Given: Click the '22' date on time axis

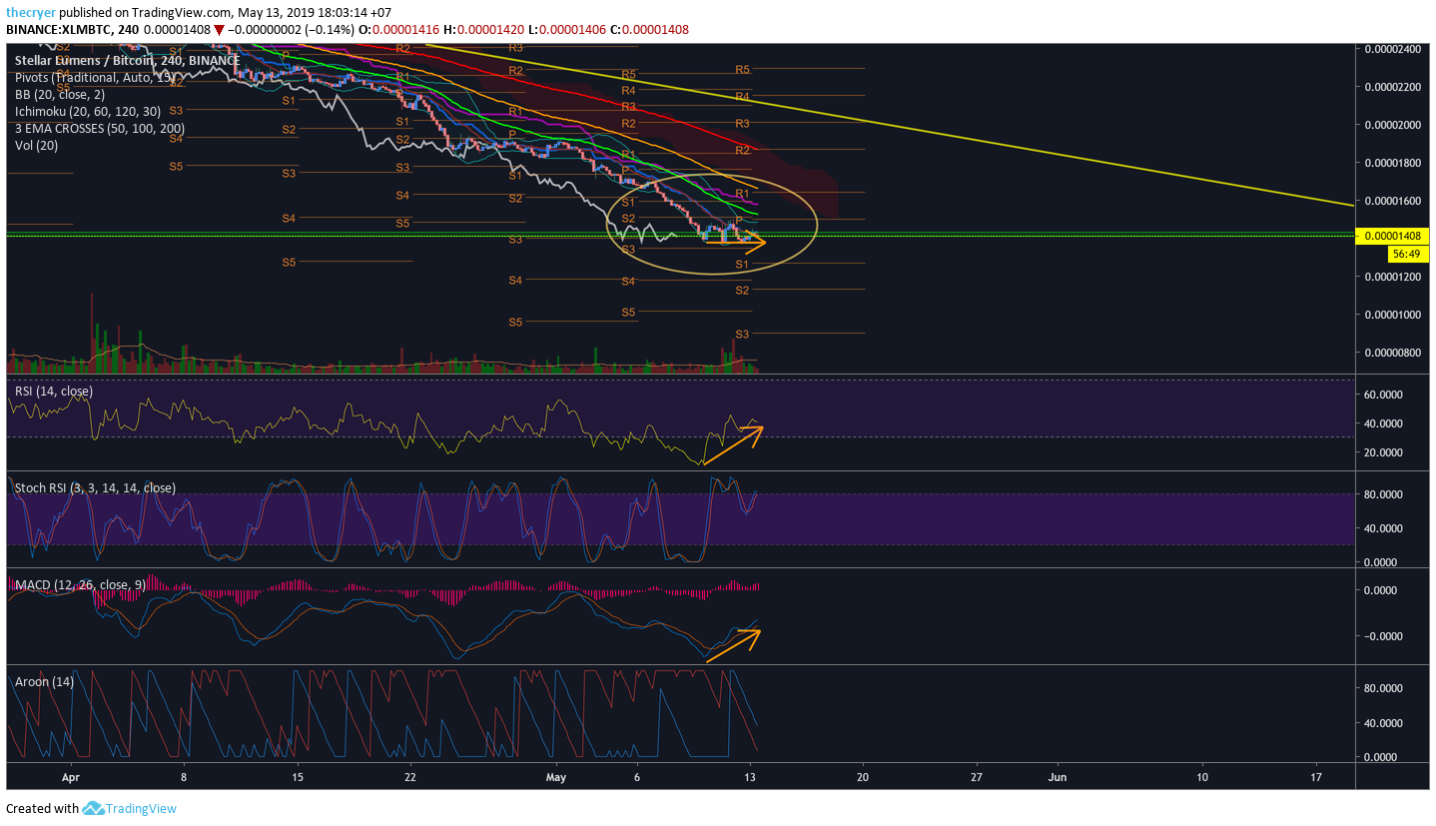Looking at the screenshot, I should pyautogui.click(x=410, y=776).
